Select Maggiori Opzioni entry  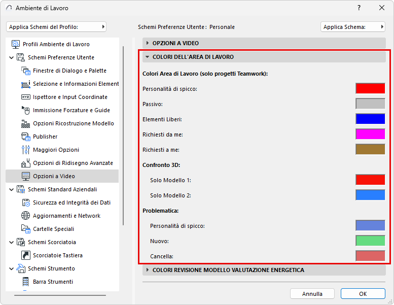(x=56, y=150)
